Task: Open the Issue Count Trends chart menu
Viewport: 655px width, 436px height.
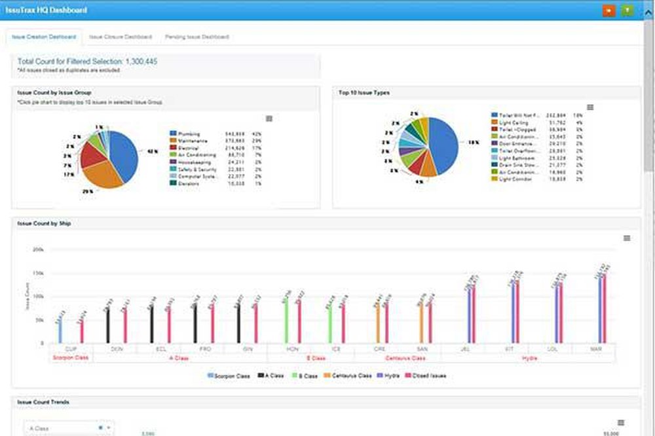Action: 621,423
